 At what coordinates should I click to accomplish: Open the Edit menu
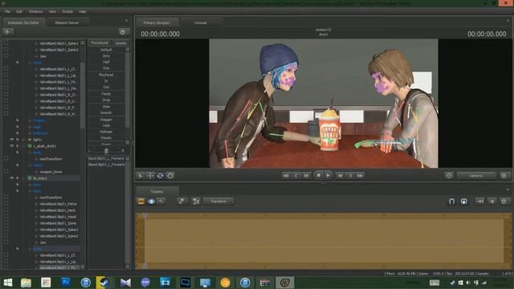coord(19,11)
